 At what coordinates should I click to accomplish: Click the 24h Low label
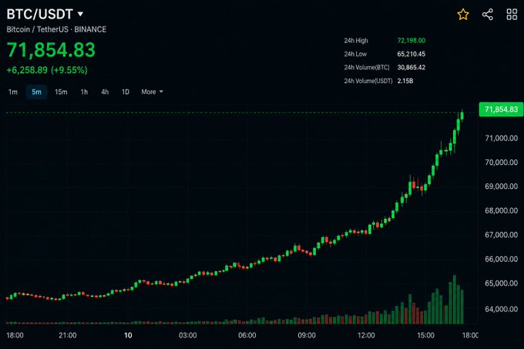[x=355, y=54]
